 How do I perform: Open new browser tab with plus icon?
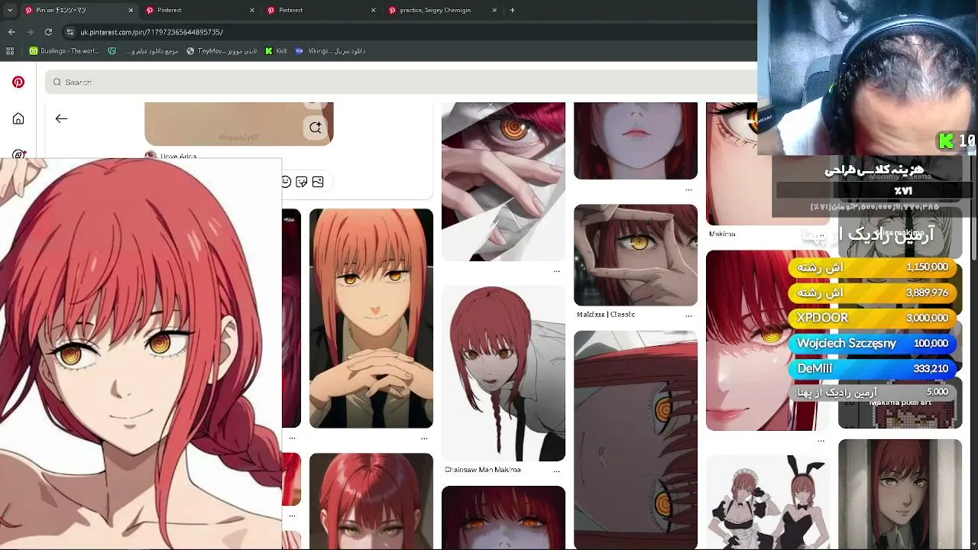pyautogui.click(x=512, y=10)
